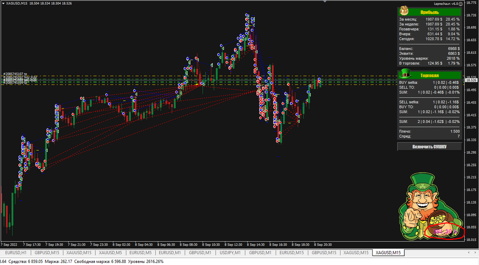Click the Маржа: 262.17 status text
The image size is (479, 265).
click(x=59, y=261)
